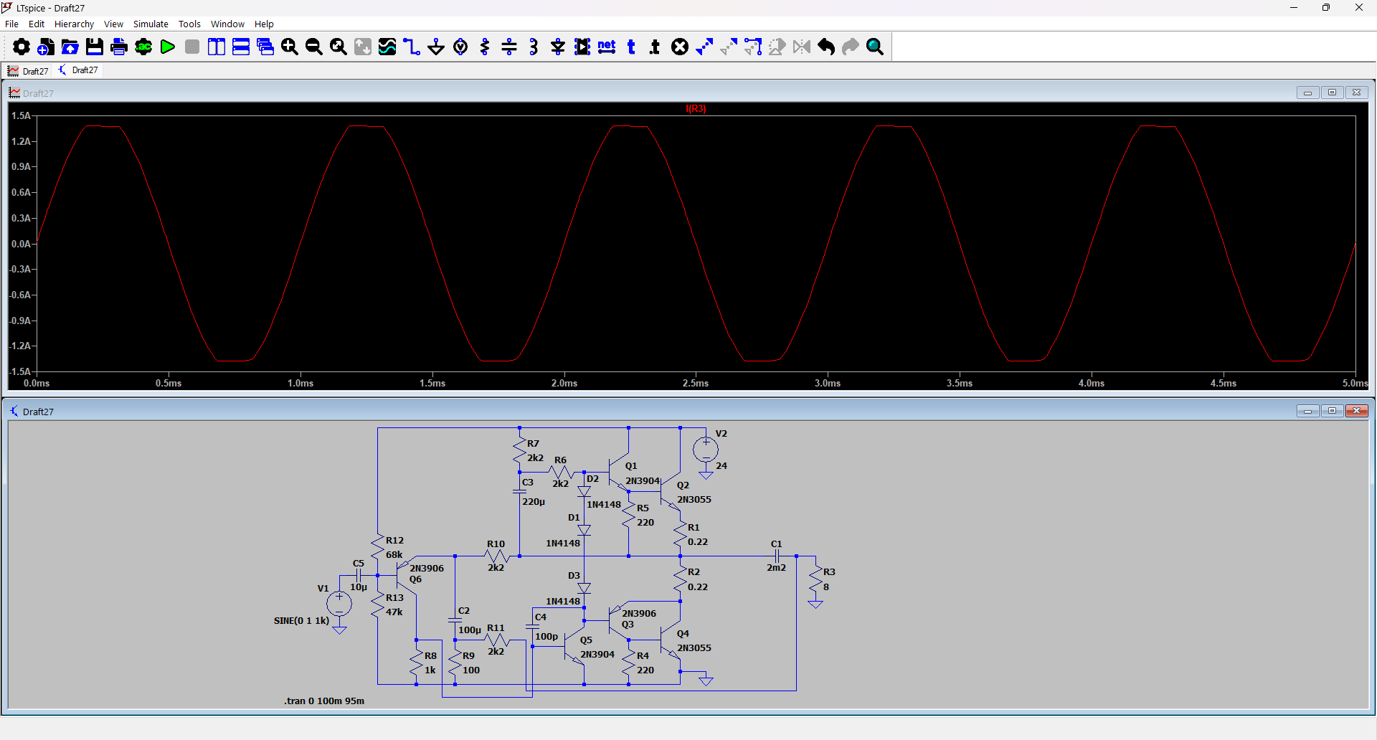The image size is (1377, 740).
Task: Click the I(R3) trace label
Action: [x=696, y=109]
